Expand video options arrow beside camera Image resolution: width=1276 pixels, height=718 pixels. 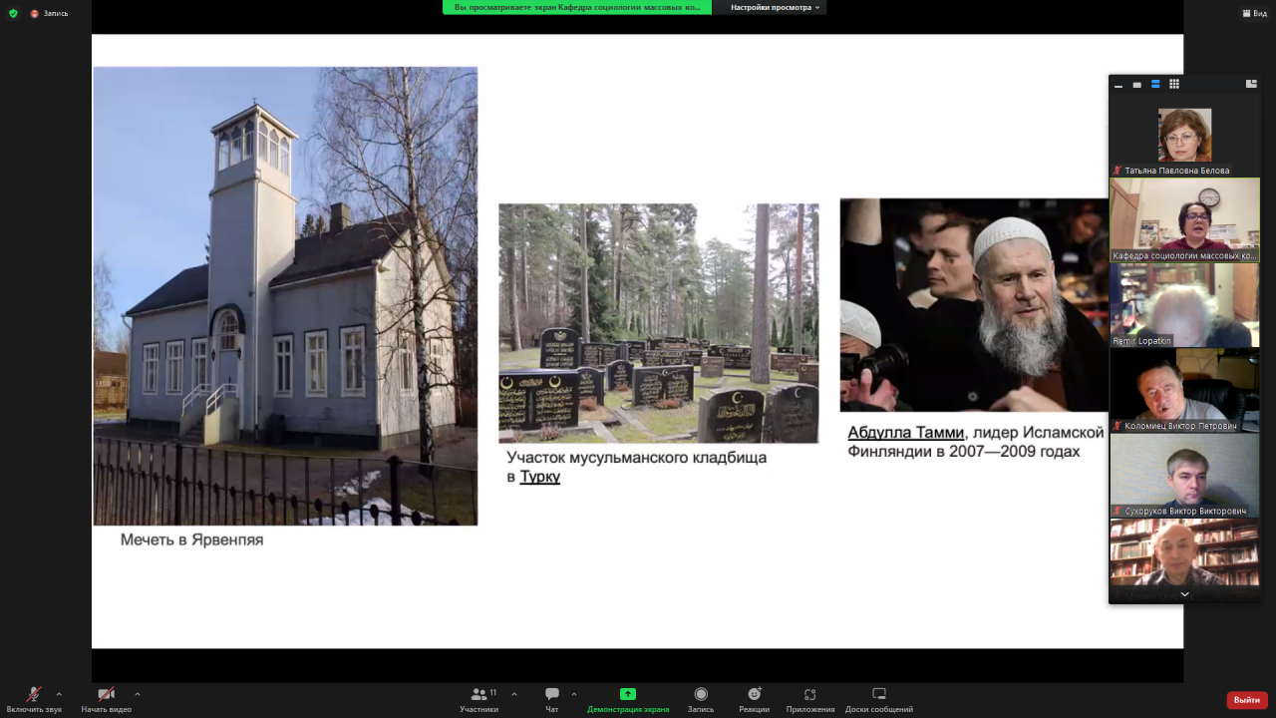point(137,694)
